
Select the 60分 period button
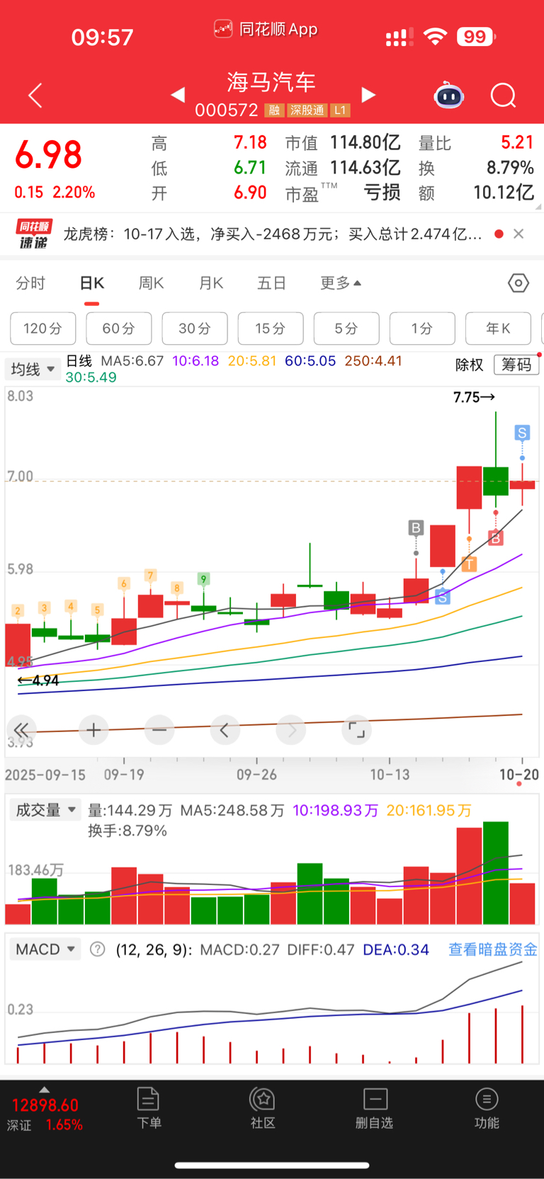[119, 329]
